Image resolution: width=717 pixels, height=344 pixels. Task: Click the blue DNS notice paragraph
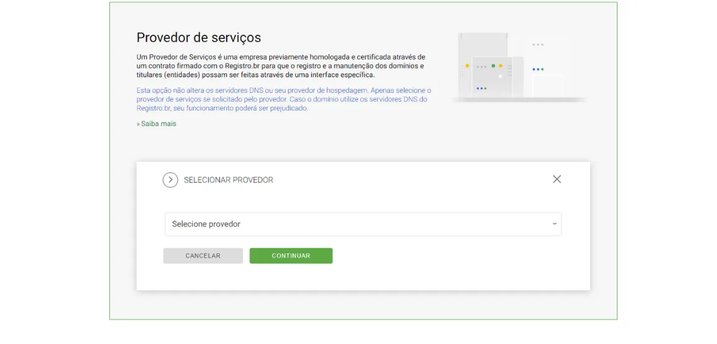[x=284, y=99]
